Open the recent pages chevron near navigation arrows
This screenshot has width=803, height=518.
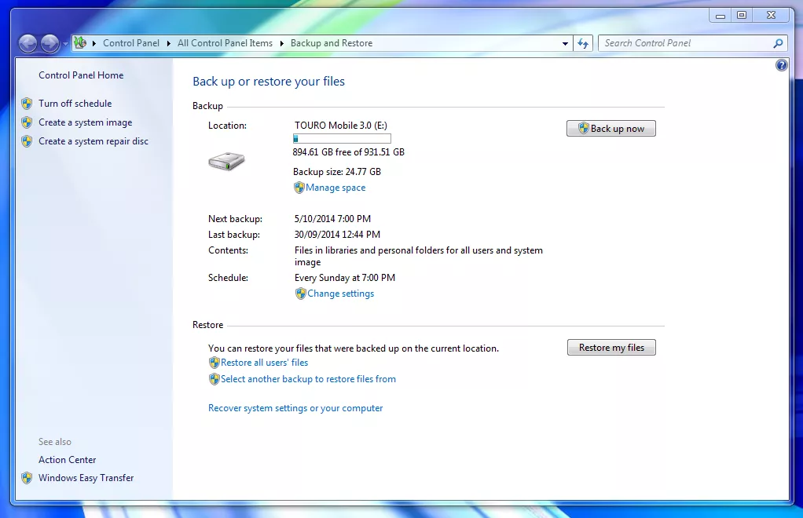(x=66, y=43)
